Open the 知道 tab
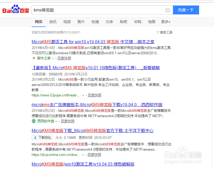Image resolution: width=214 pixels, height=169 pixels. pos(95,22)
